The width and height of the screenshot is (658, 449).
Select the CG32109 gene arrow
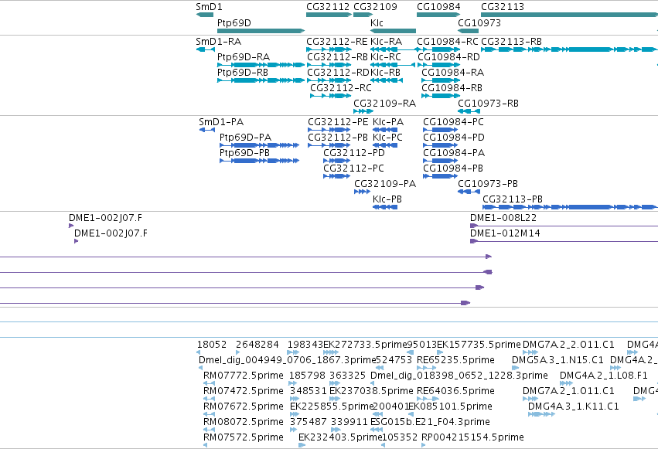point(363,15)
